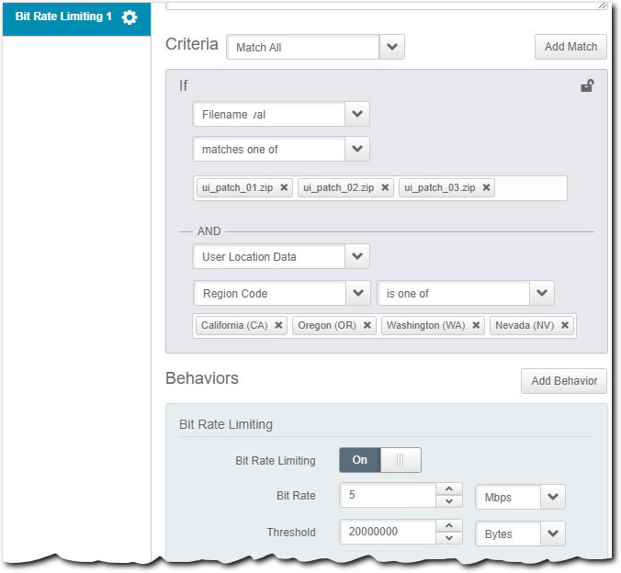Expand the Filename match type dropdown
The height and width of the screenshot is (573, 621).
tap(357, 114)
